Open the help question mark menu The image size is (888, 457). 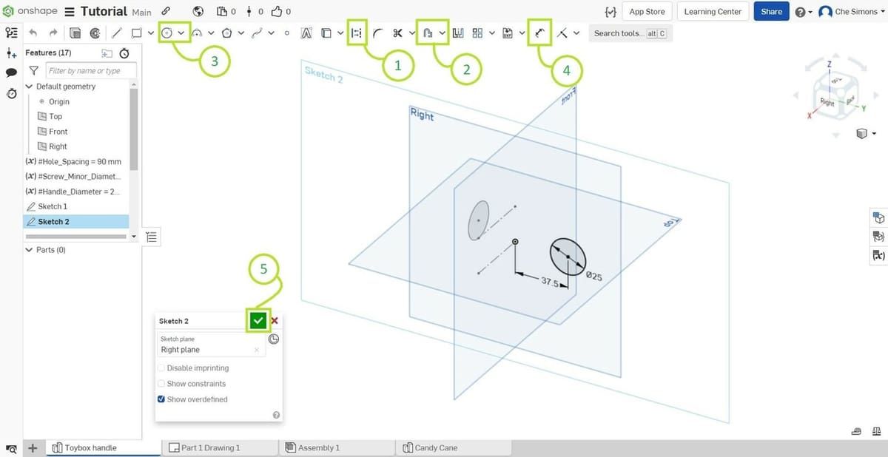803,13
